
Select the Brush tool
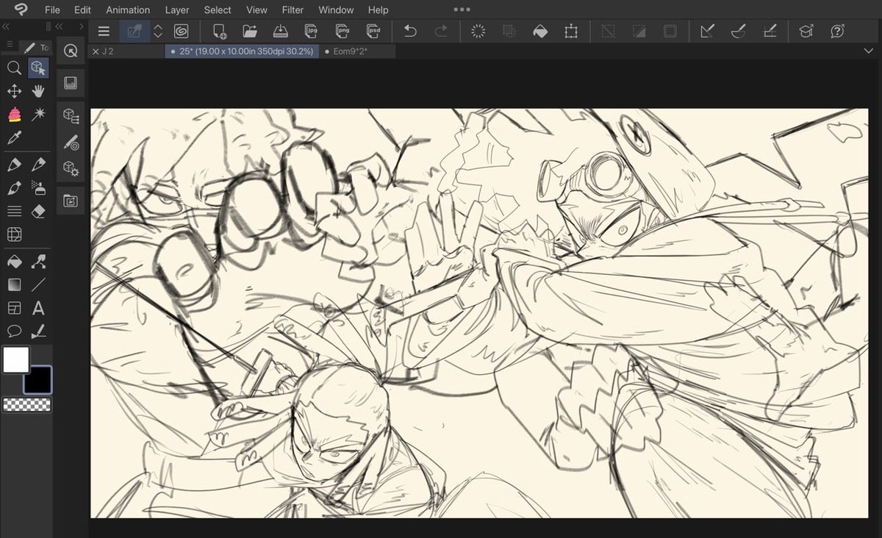click(14, 188)
